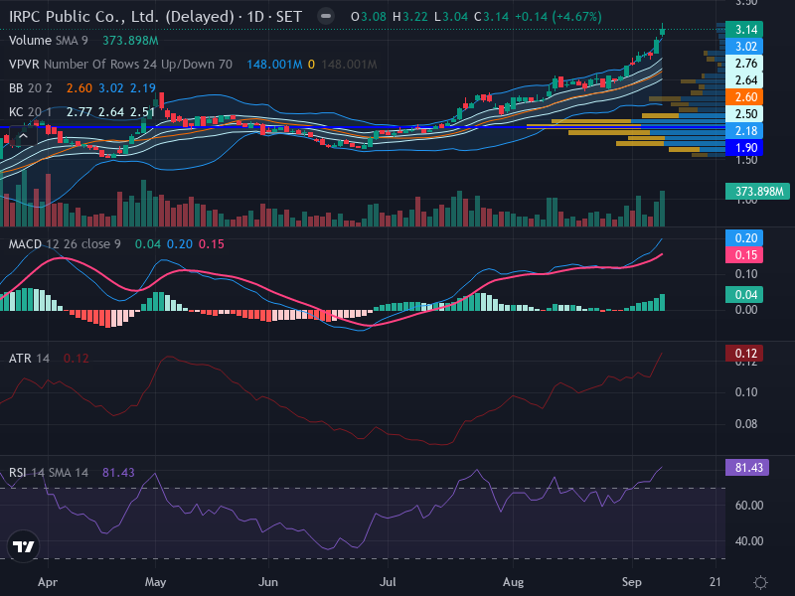
Task: Click the Sep marker on time axis
Action: click(632, 582)
